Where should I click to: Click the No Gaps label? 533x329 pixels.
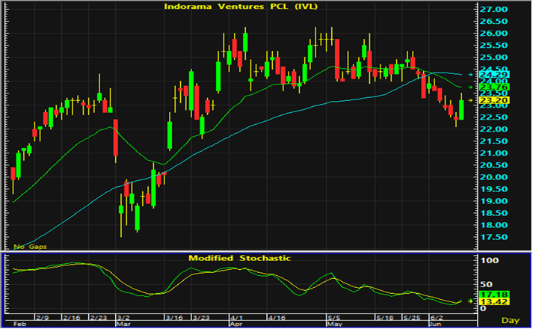[30, 247]
